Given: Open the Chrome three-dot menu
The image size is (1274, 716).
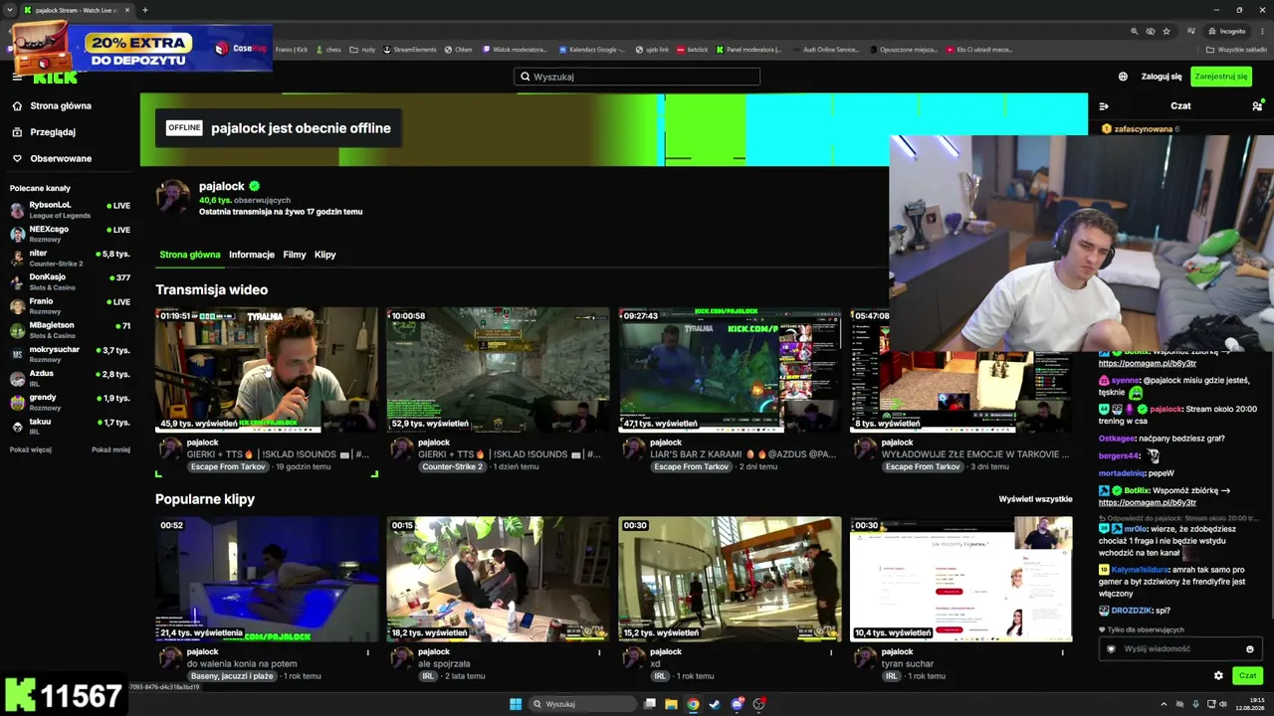Looking at the screenshot, I should pyautogui.click(x=1261, y=31).
